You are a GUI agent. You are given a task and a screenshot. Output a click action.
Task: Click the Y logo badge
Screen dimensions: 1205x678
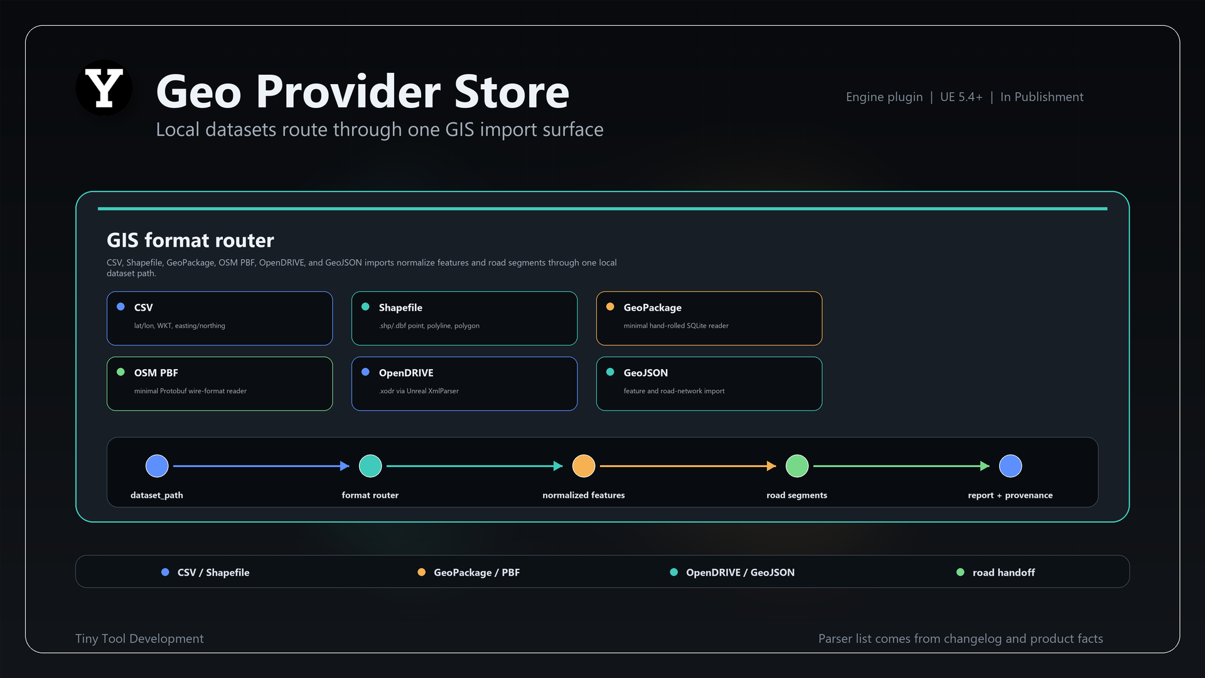(104, 88)
